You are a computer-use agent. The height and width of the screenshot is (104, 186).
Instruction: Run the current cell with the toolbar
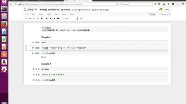(x=55, y=18)
